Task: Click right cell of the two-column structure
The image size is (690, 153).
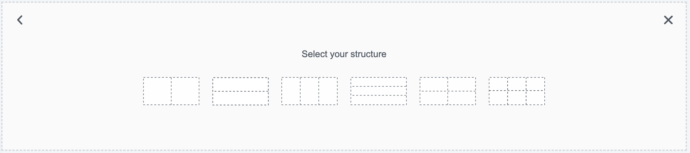Action: (185, 91)
